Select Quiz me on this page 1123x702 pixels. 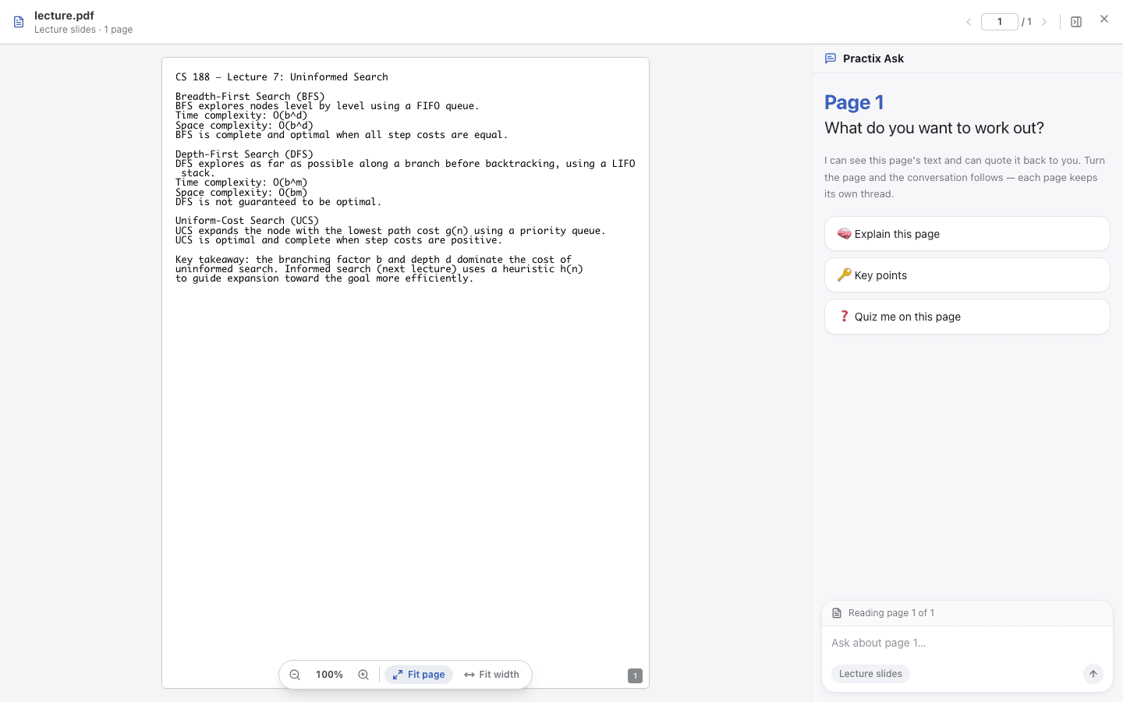(x=967, y=317)
